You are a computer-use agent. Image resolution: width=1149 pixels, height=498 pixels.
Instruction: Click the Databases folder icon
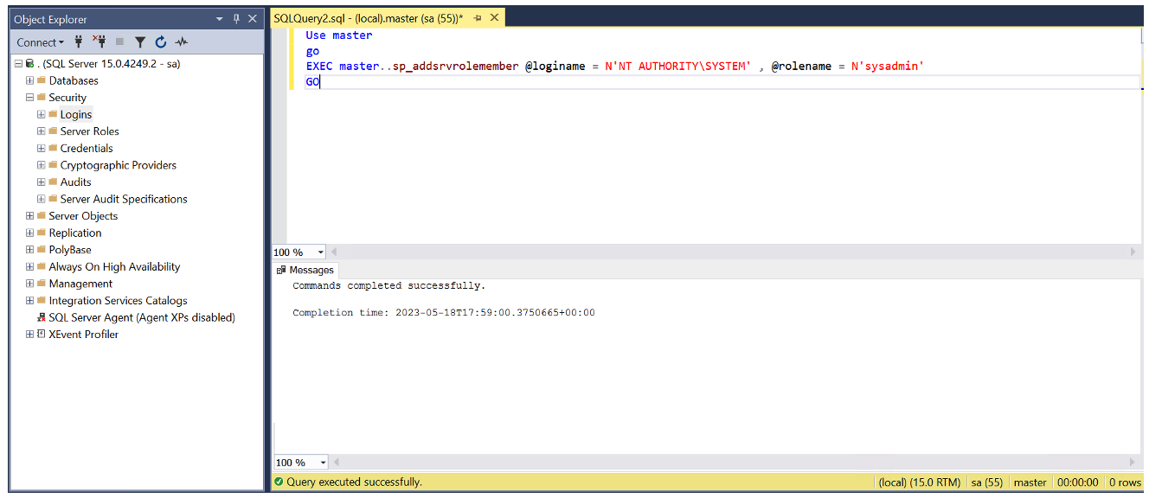[x=41, y=80]
